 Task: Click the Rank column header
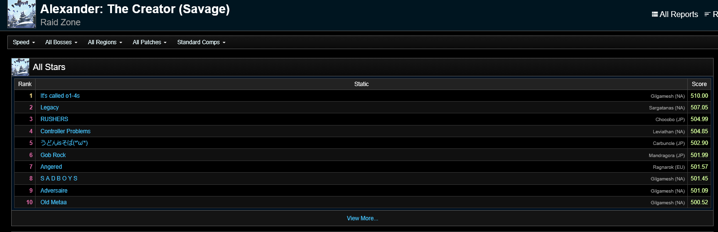point(25,84)
